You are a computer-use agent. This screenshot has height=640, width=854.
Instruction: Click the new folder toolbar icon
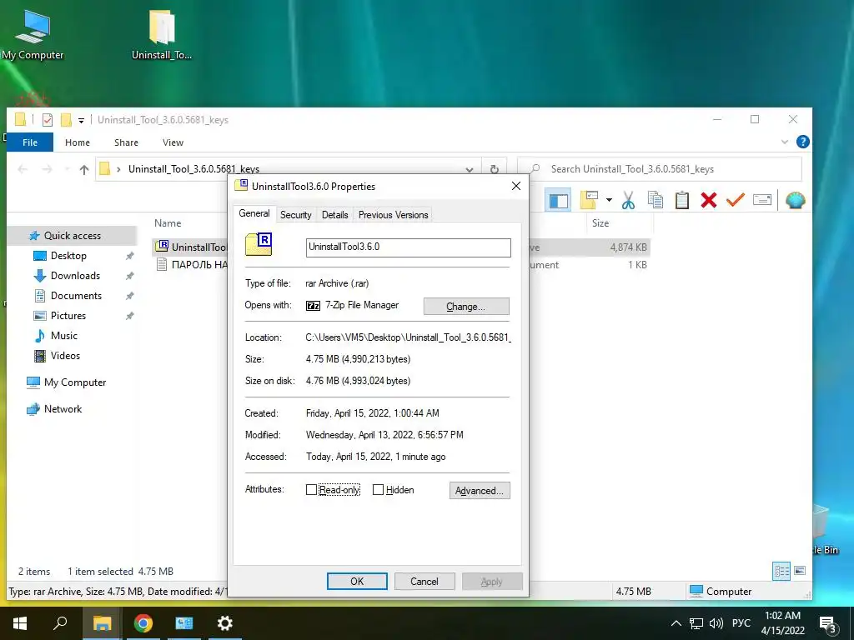590,200
